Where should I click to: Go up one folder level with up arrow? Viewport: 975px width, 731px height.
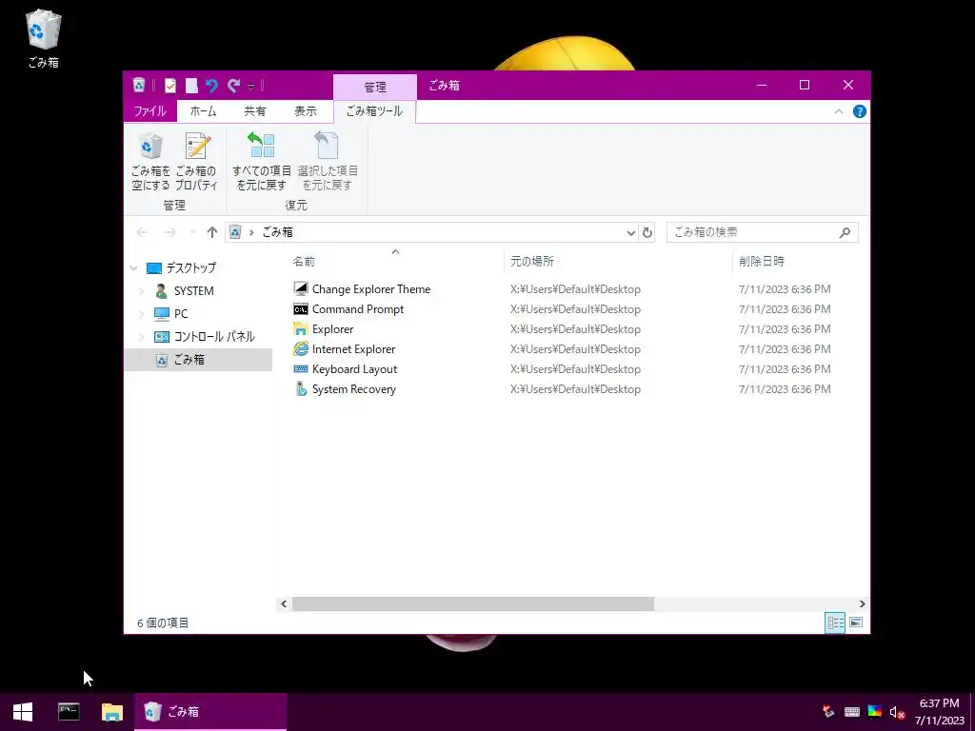coord(212,232)
